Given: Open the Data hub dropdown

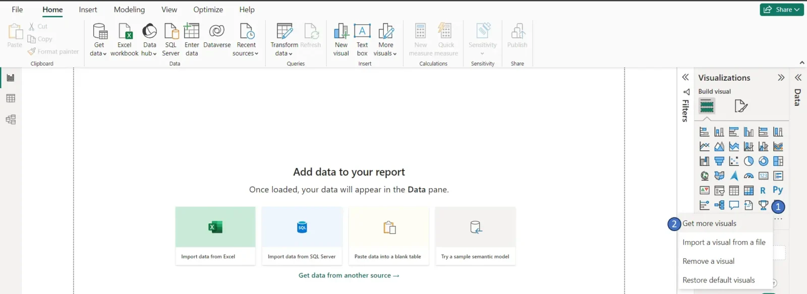Looking at the screenshot, I should 149,40.
